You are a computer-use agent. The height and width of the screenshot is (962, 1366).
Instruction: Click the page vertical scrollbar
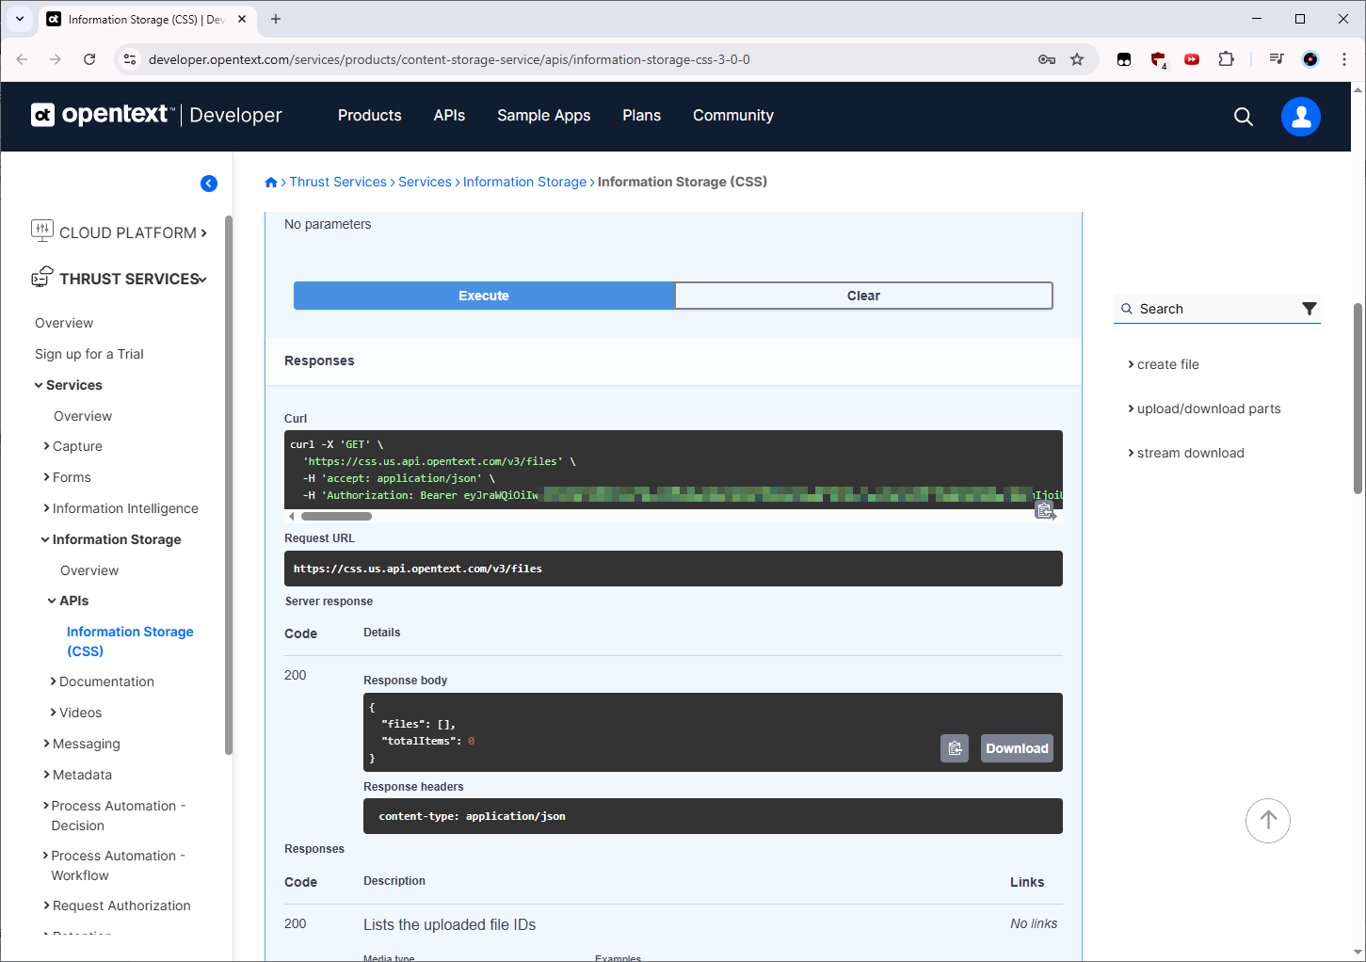point(1358,398)
